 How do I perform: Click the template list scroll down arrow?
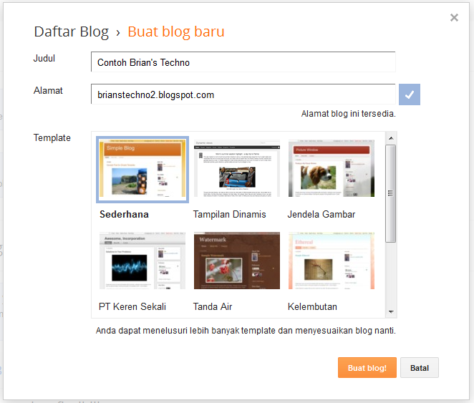pos(391,312)
